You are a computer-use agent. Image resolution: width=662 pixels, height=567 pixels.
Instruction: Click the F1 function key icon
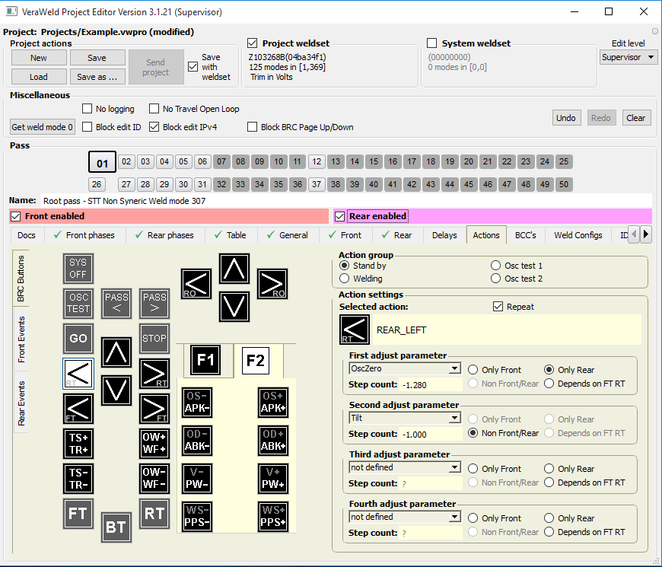coord(205,360)
